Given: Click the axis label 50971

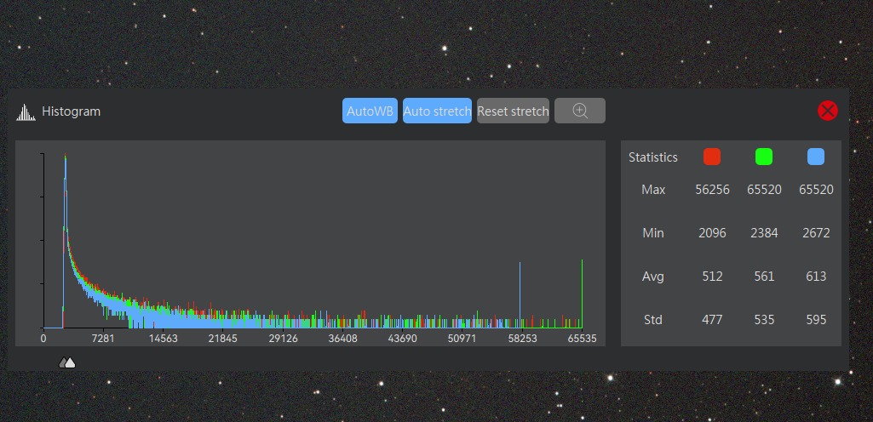Looking at the screenshot, I should tap(462, 338).
